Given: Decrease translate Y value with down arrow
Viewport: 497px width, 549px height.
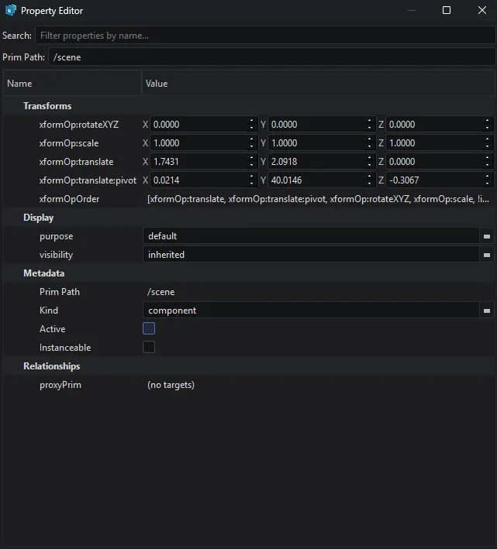Looking at the screenshot, I should [x=369, y=165].
